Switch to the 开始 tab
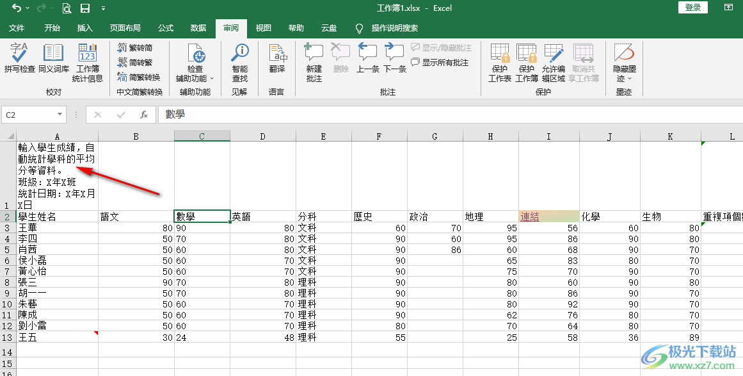The height and width of the screenshot is (376, 743). point(52,28)
